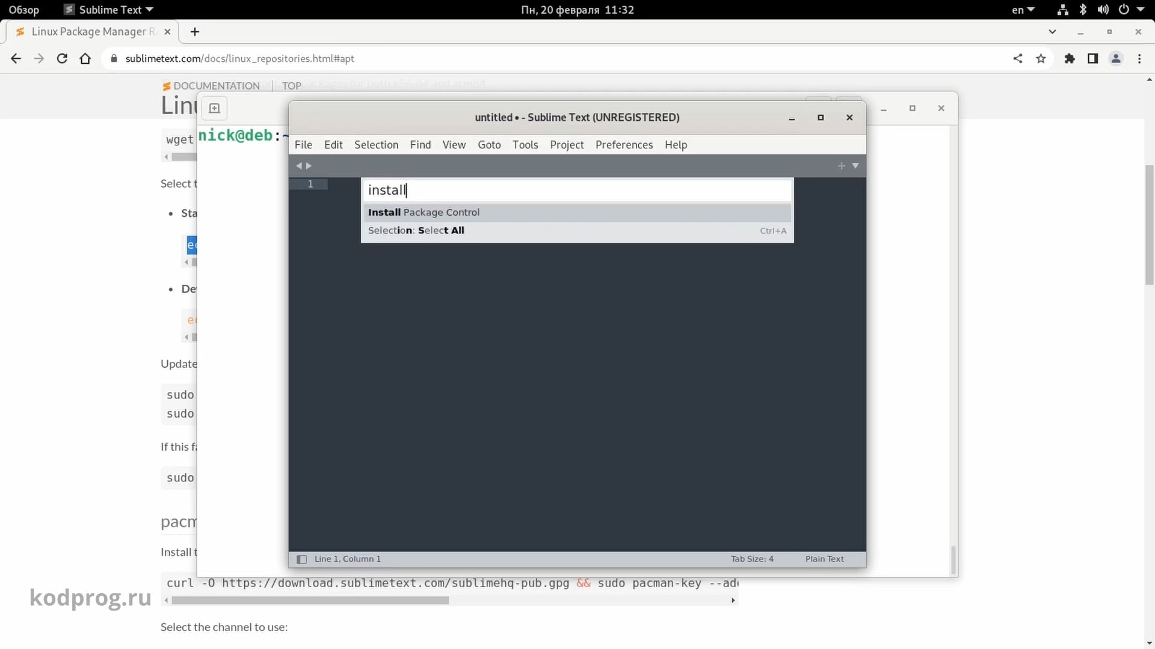Select the Linux Package Manager browser tab
1155x649 pixels.
tap(92, 32)
